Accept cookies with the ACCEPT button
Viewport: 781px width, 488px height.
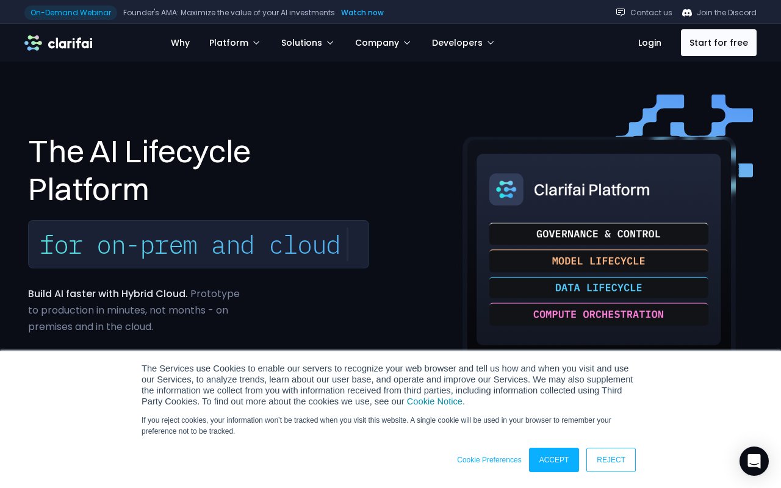554,460
